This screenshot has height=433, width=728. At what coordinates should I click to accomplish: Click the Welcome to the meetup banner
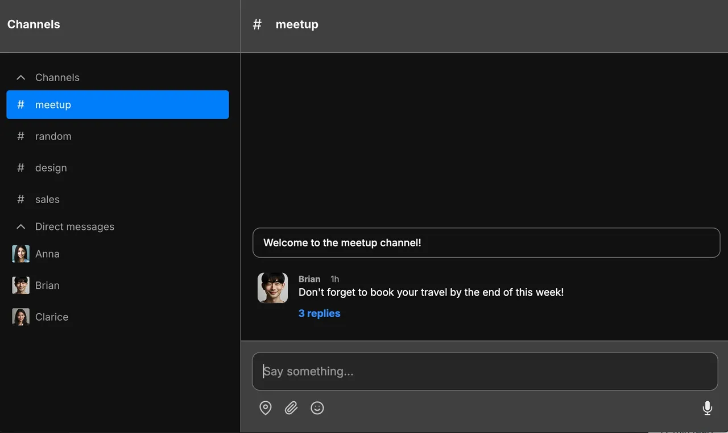point(486,242)
